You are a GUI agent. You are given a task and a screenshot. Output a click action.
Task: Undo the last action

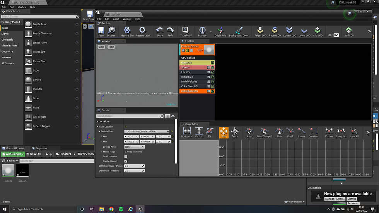click(x=160, y=32)
